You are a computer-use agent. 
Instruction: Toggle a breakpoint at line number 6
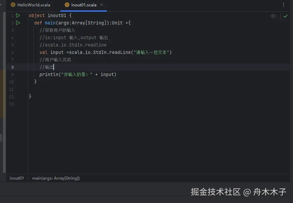tap(12, 52)
